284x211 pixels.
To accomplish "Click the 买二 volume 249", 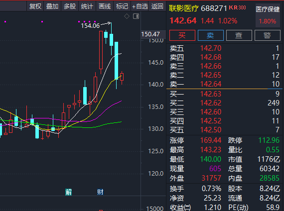I will 274,103.
